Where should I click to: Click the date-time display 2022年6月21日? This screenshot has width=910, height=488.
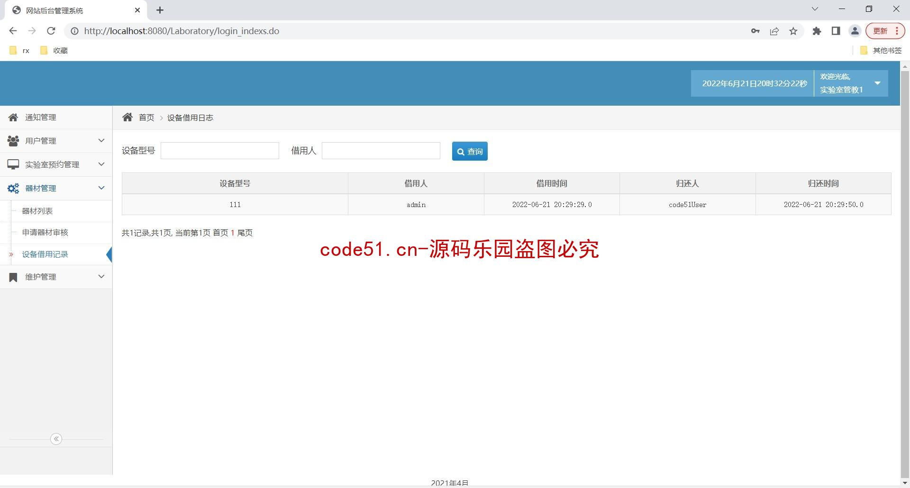[754, 83]
